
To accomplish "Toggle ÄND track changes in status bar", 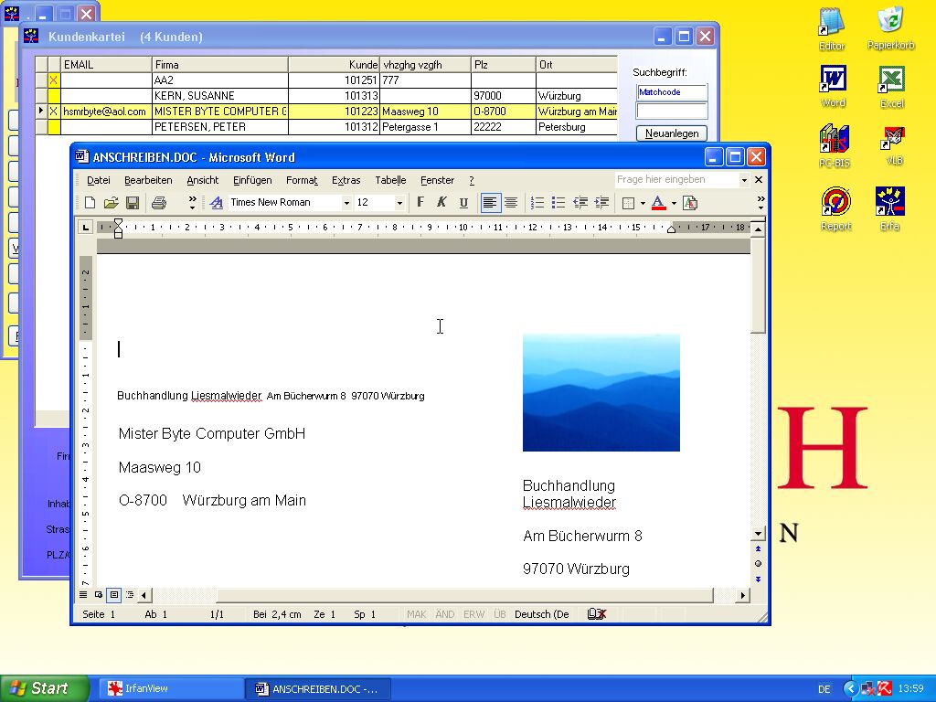I will (445, 614).
